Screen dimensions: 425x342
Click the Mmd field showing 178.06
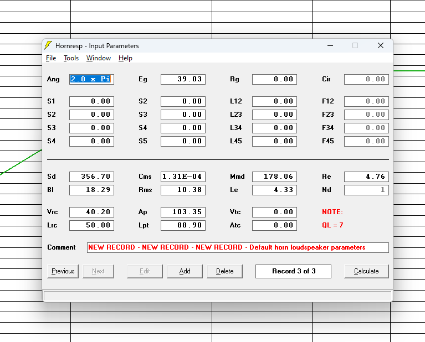pyautogui.click(x=274, y=177)
